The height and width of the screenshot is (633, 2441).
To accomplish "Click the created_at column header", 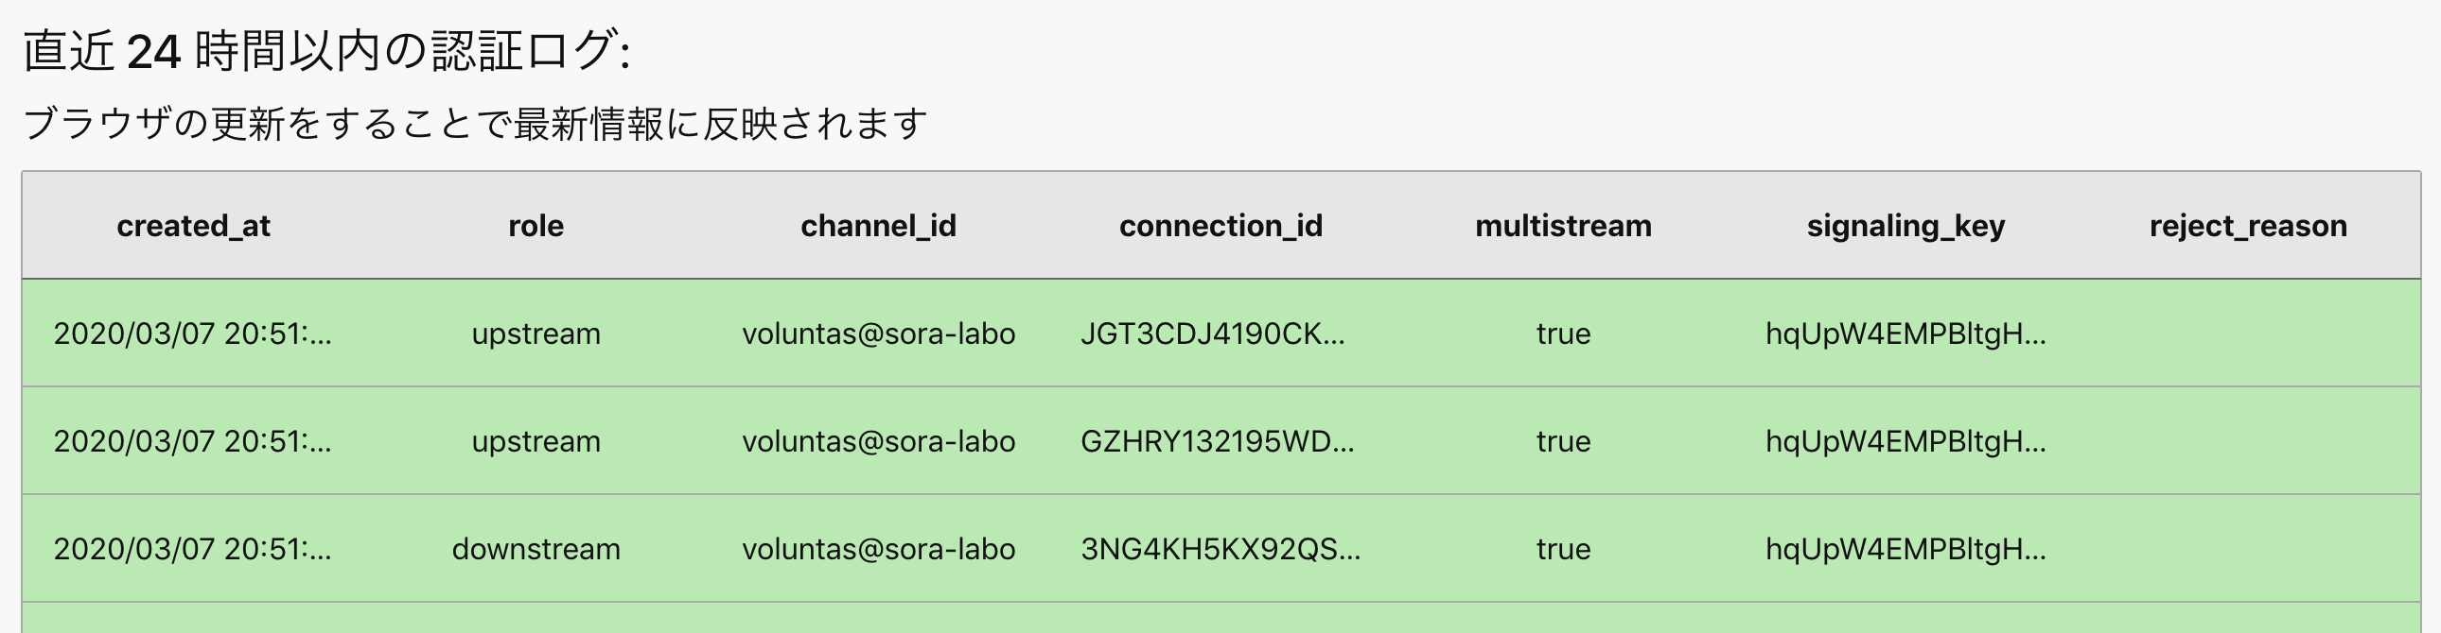I will (x=193, y=226).
